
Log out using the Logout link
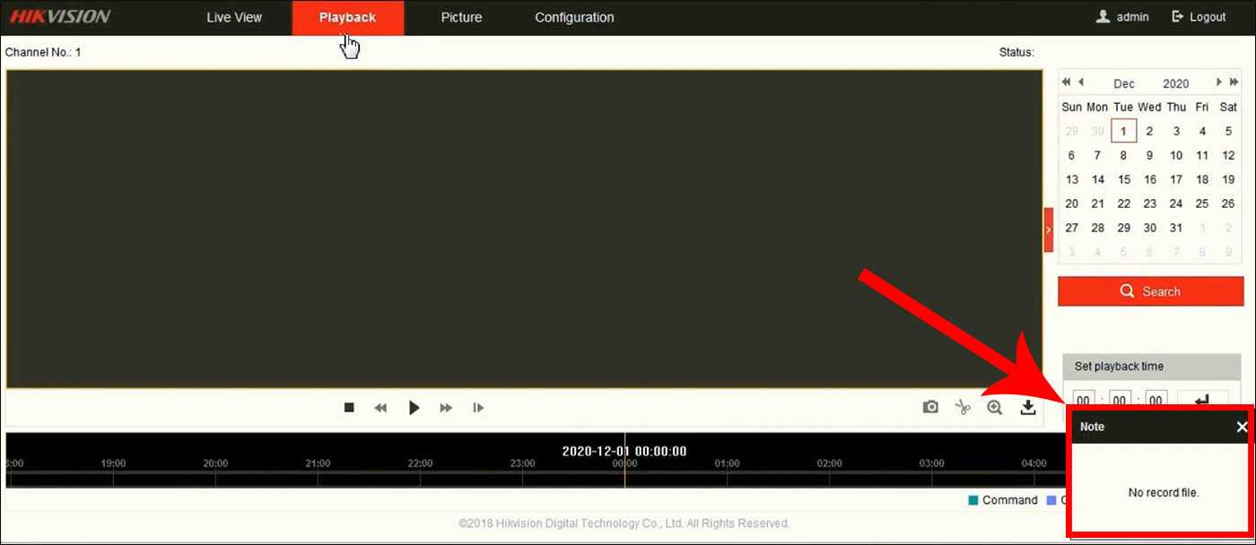1199,17
